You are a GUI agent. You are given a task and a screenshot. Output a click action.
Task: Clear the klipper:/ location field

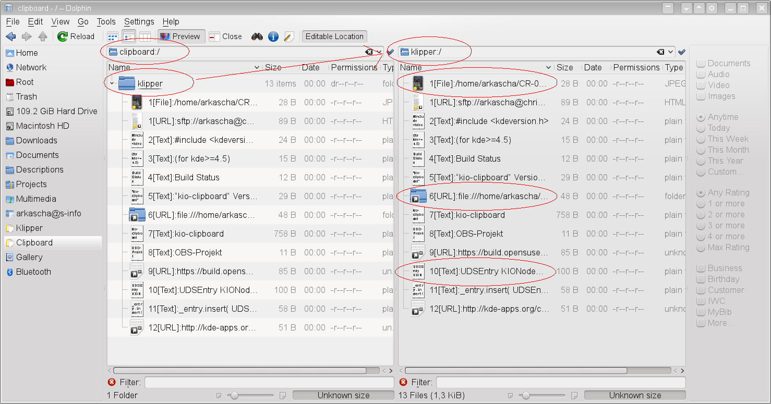[x=661, y=52]
